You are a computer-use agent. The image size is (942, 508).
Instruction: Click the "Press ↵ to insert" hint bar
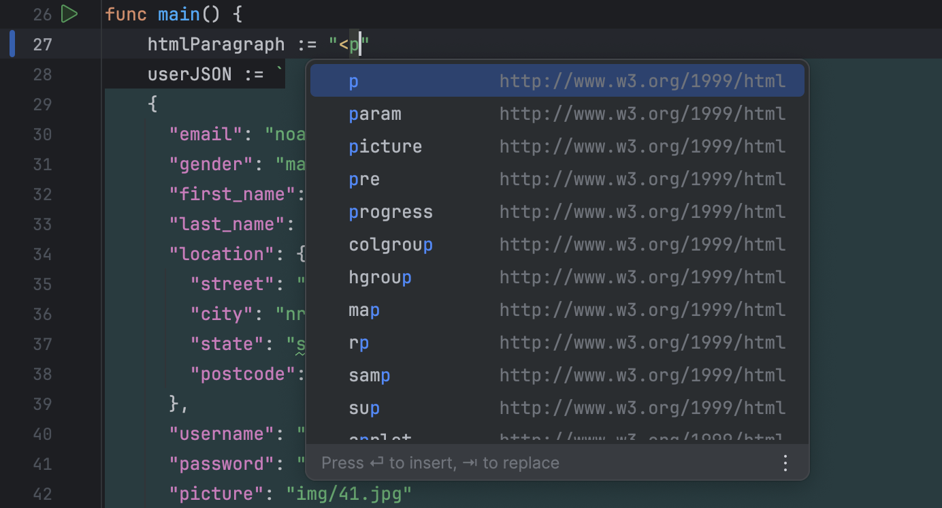[x=441, y=462]
